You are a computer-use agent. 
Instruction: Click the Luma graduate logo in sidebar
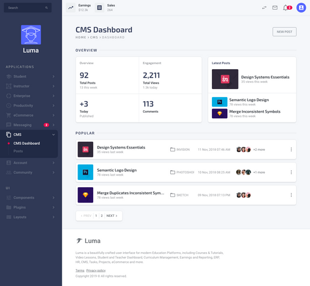click(31, 35)
